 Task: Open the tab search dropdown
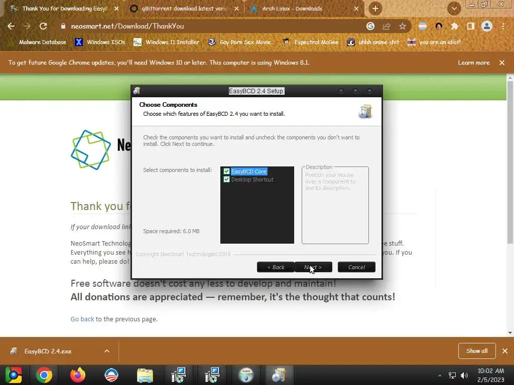tap(454, 9)
